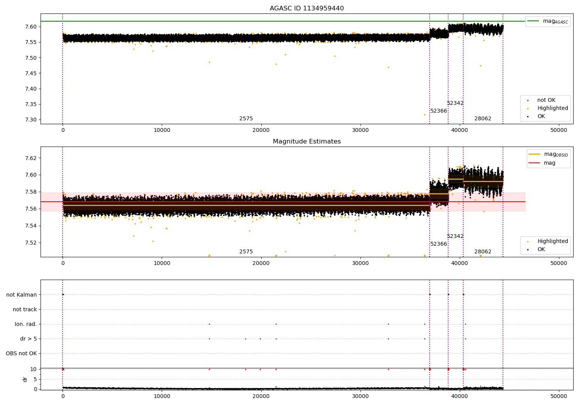Click obsid label '28062' in the AGASC ID plot
579x405 pixels.
click(x=483, y=119)
